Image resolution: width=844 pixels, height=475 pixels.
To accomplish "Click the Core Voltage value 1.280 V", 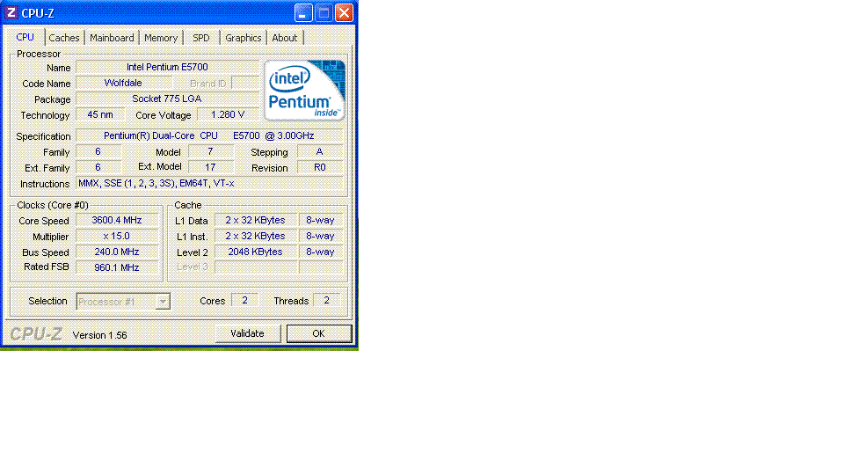I will [229, 114].
